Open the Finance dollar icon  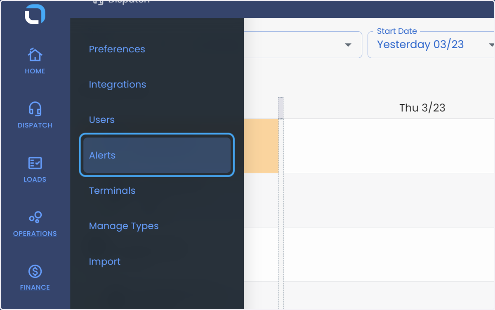[x=35, y=271]
